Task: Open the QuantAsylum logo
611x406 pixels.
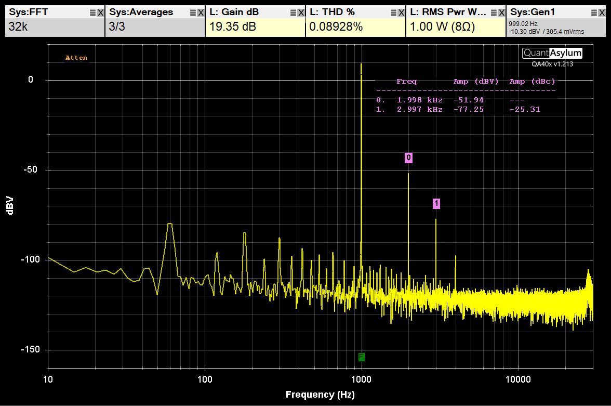Action: click(x=552, y=53)
